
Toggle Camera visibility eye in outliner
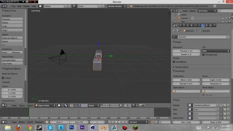coord(222,18)
